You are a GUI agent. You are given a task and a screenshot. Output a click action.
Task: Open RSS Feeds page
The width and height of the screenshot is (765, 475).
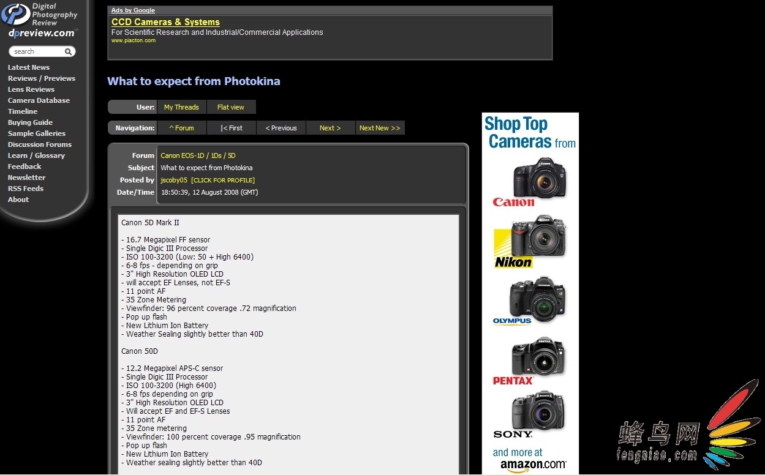26,189
